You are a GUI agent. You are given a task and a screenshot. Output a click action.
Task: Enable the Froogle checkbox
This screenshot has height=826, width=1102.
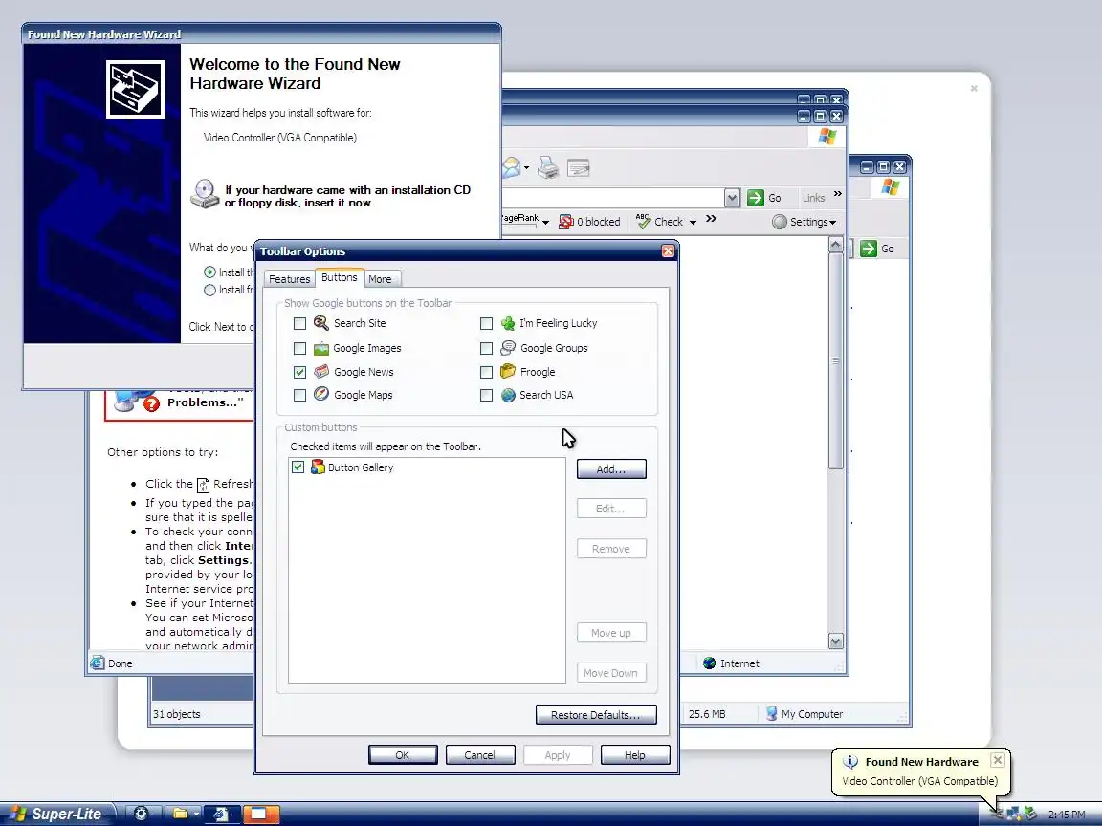pos(486,372)
